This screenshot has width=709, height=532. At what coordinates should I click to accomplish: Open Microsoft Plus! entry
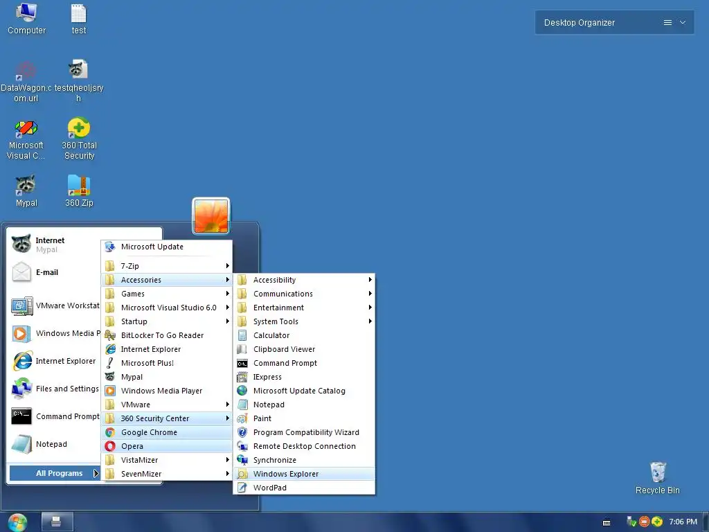[x=166, y=363]
